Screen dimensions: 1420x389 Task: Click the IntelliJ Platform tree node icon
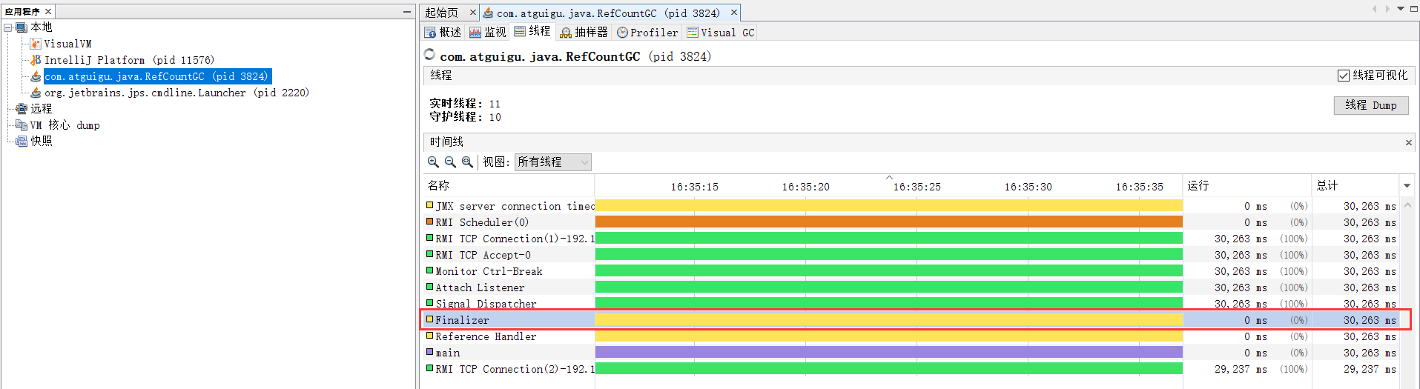36,60
